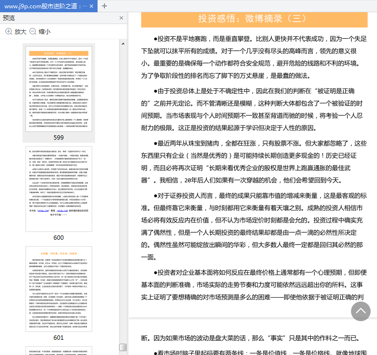The image size is (377, 355).
Task: Select the page 601 thumbnail
Action: pos(59,289)
